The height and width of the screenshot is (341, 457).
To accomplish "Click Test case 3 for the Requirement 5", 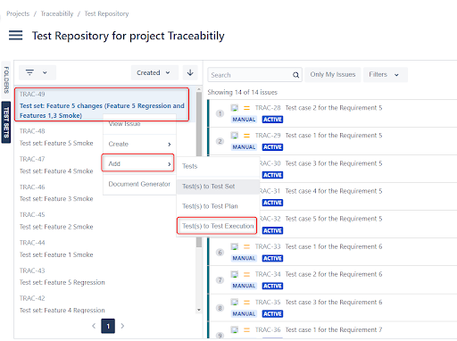I will point(334,163).
